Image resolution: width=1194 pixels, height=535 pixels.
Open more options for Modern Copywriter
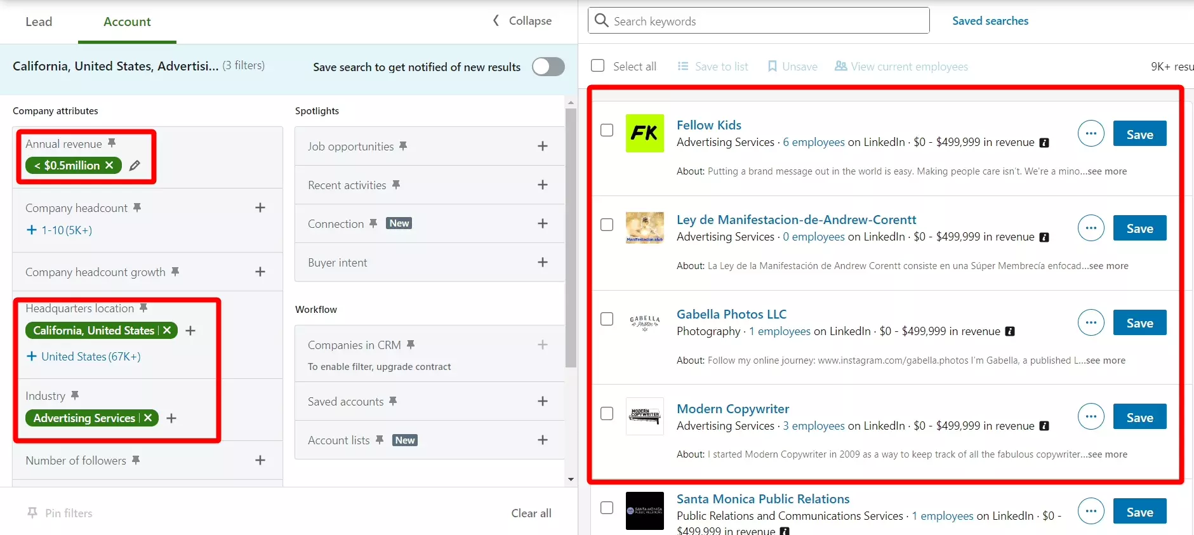[x=1091, y=417]
